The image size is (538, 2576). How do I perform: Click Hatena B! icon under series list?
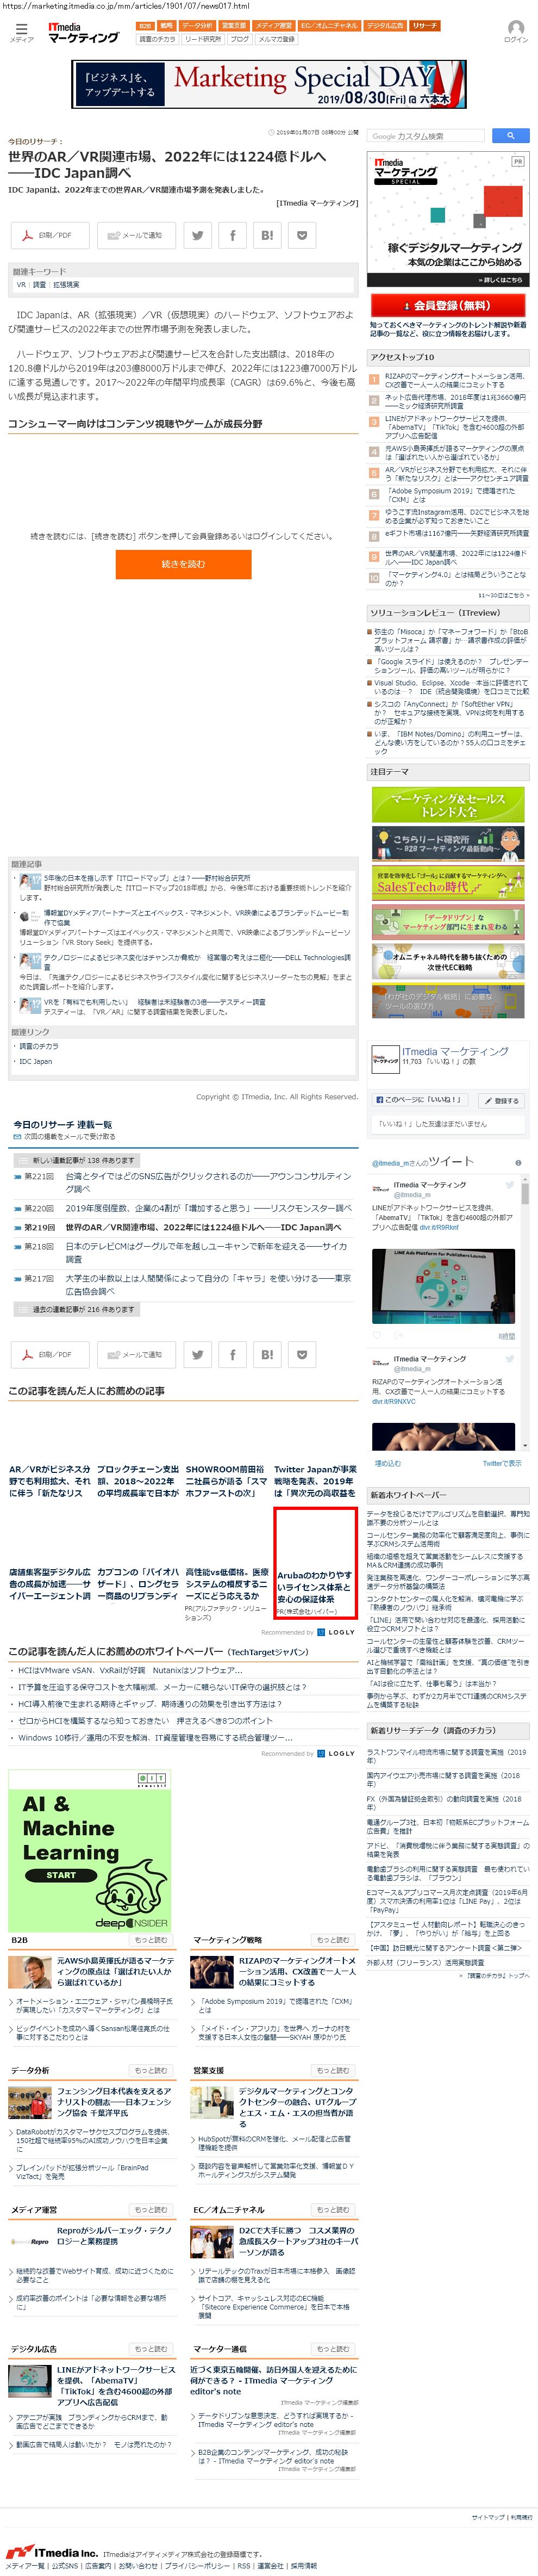tap(267, 1354)
